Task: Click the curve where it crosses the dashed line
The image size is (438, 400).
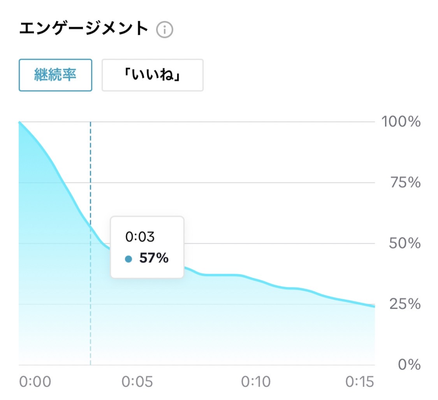Action: pos(91,226)
